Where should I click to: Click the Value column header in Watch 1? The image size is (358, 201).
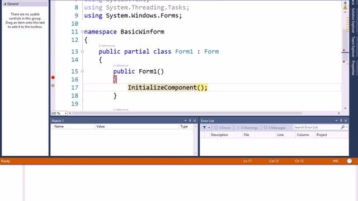(136, 127)
